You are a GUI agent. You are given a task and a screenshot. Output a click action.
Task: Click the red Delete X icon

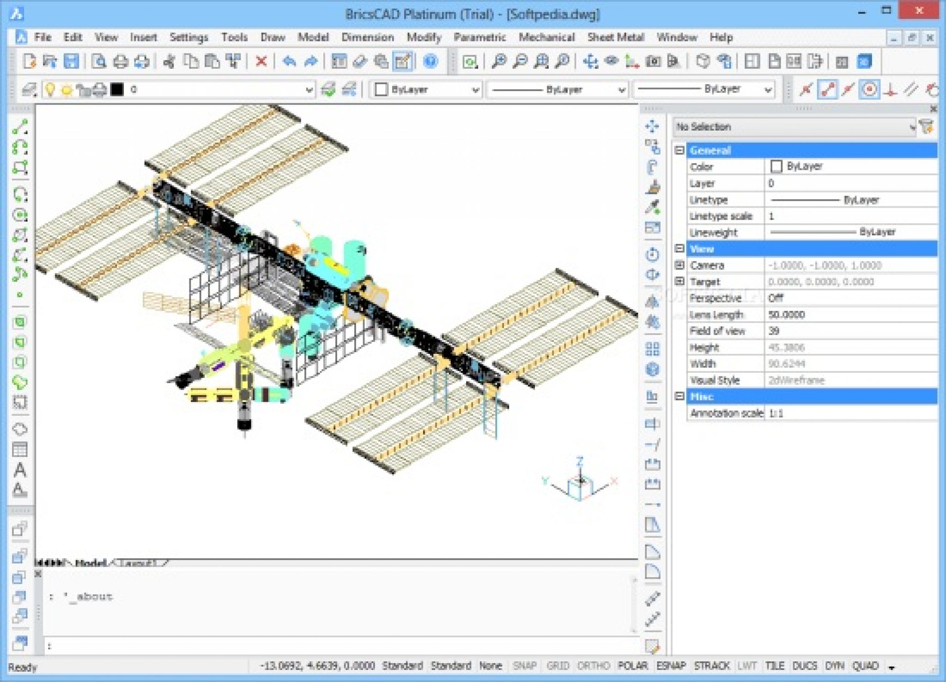pos(261,61)
